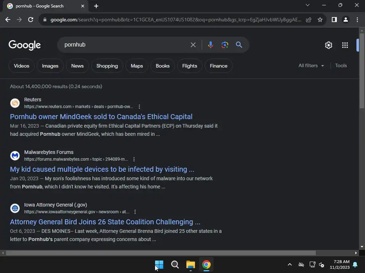
Task: Filter results by Books
Action: pos(163,66)
